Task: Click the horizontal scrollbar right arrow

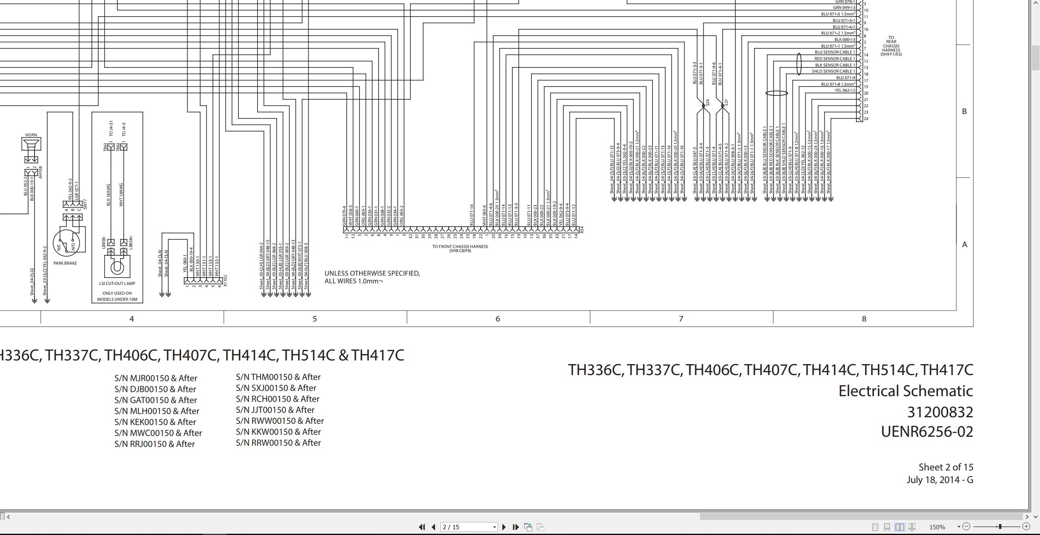Action: [x=1027, y=517]
